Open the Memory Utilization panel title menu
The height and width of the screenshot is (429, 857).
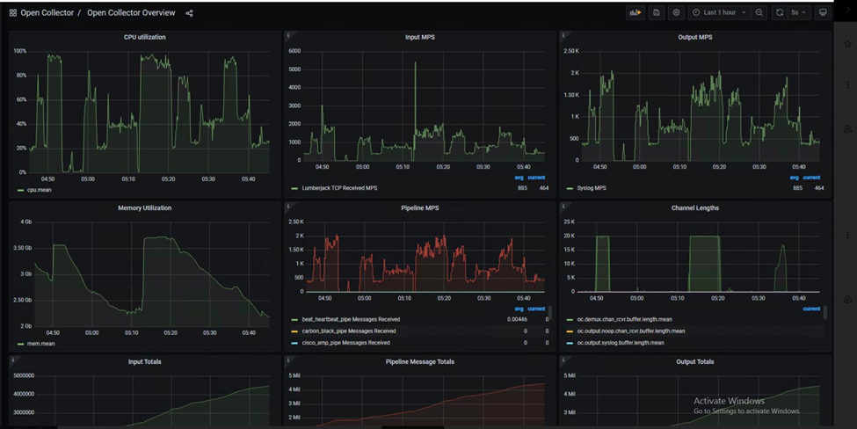coord(144,208)
